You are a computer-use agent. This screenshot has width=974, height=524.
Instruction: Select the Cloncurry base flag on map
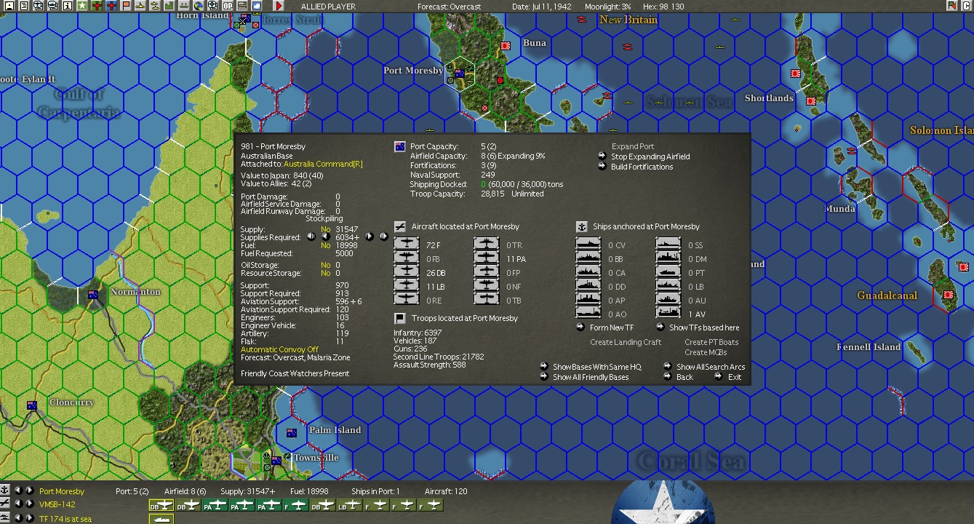tap(32, 405)
